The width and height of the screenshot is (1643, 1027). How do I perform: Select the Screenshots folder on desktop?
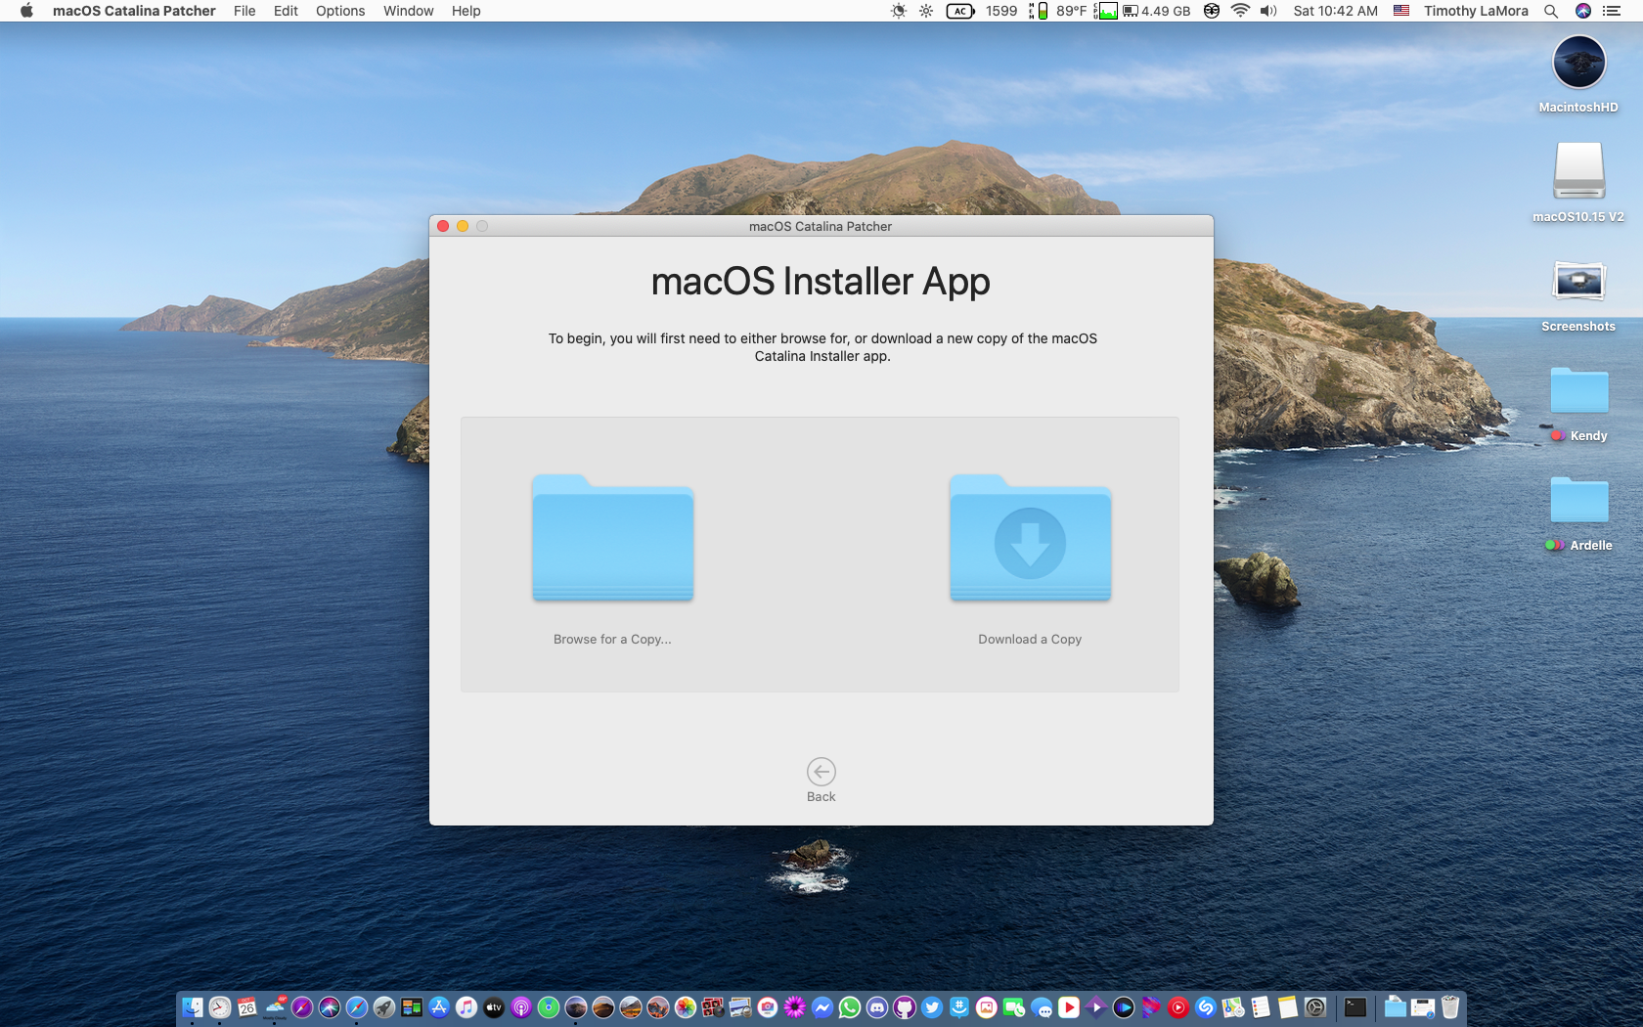pos(1578,281)
